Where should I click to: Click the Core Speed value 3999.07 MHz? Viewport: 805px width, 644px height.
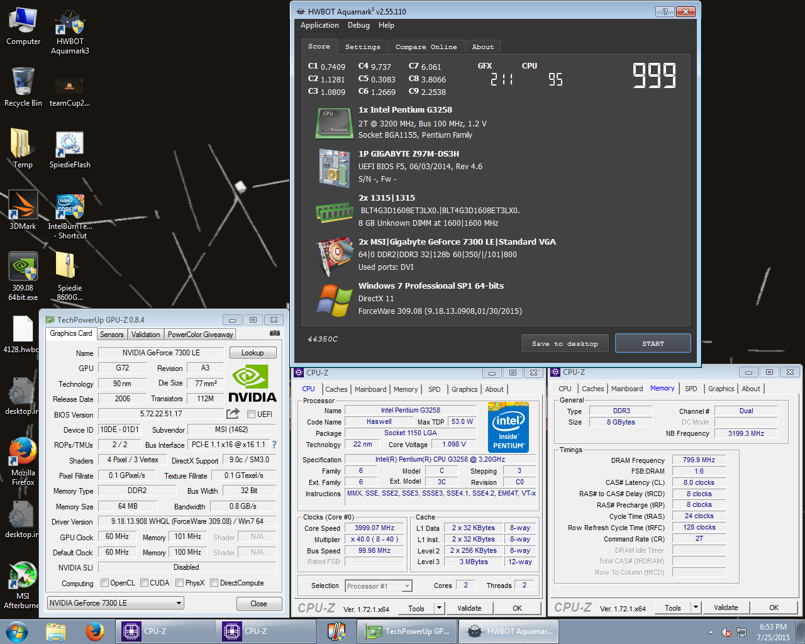374,528
